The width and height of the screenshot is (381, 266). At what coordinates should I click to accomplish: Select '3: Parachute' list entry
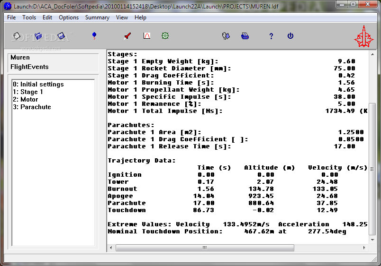32,107
